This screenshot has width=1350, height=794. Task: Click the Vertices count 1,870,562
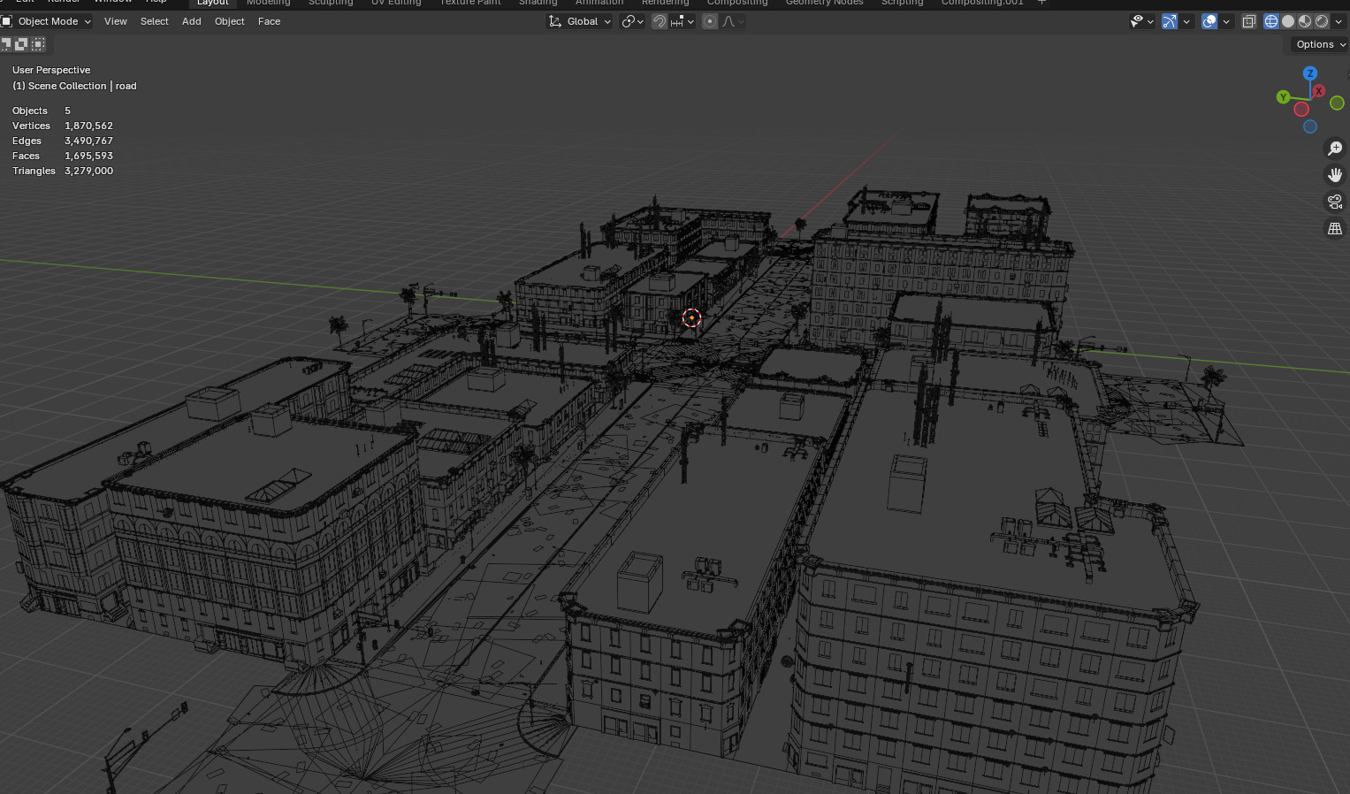point(88,126)
